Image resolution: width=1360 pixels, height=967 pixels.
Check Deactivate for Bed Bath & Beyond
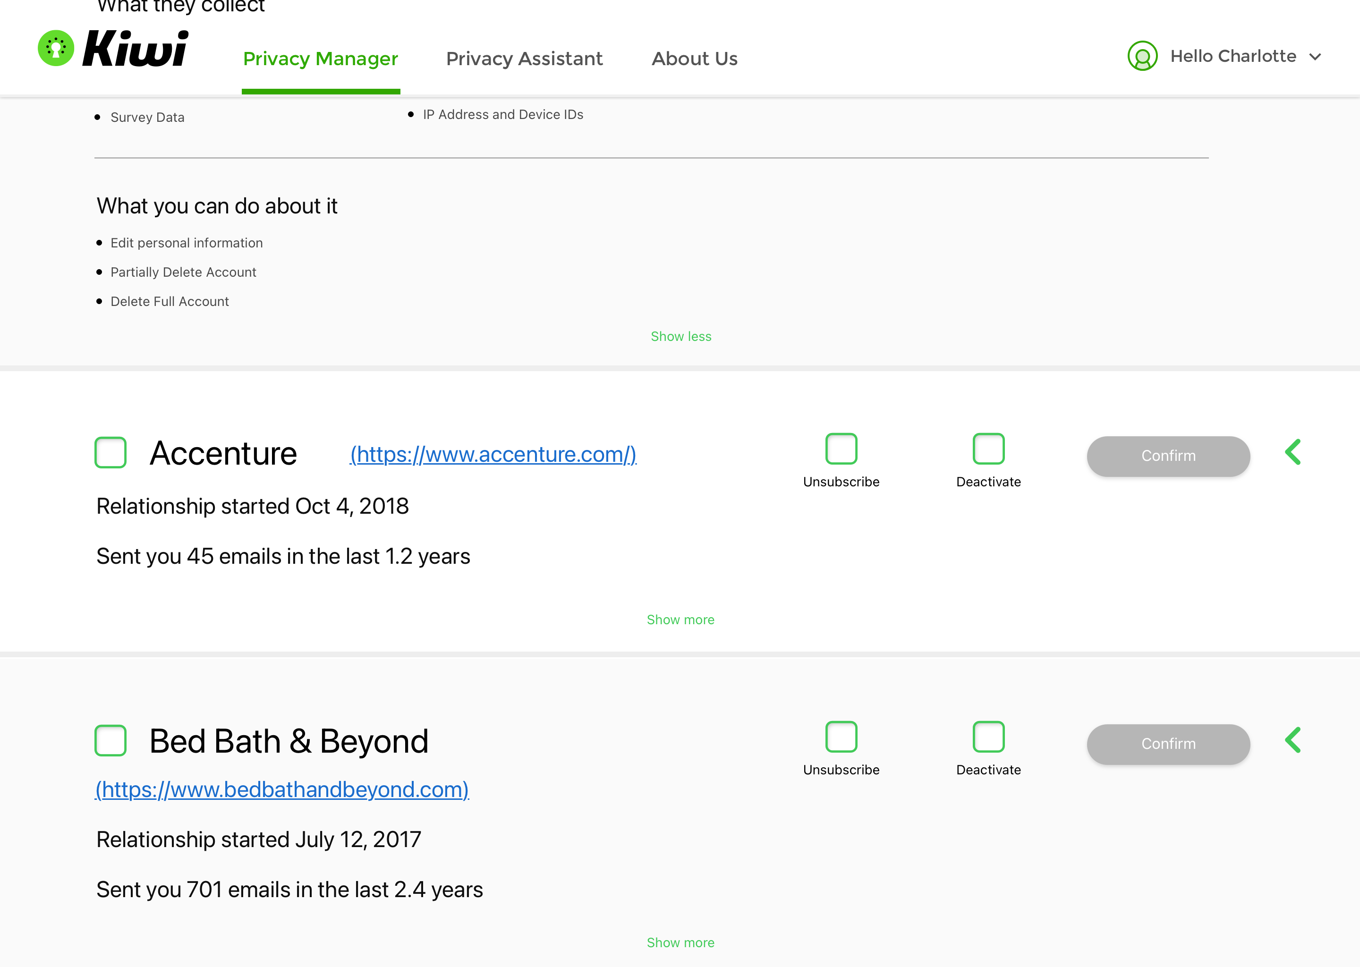pyautogui.click(x=988, y=737)
